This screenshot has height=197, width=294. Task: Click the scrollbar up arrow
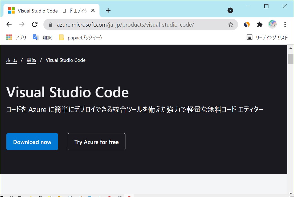pyautogui.click(x=291, y=48)
